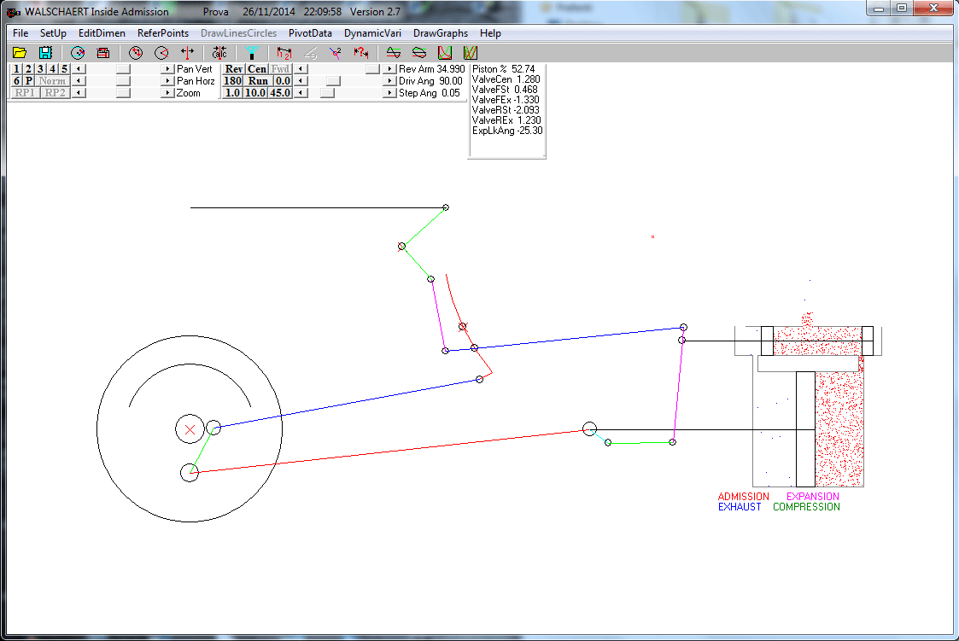Viewport: 959px width, 641px height.
Task: Open the ReferPoints menu
Action: [163, 33]
